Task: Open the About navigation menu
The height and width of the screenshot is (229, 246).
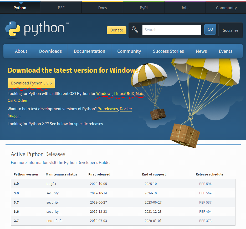Action: [21, 51]
